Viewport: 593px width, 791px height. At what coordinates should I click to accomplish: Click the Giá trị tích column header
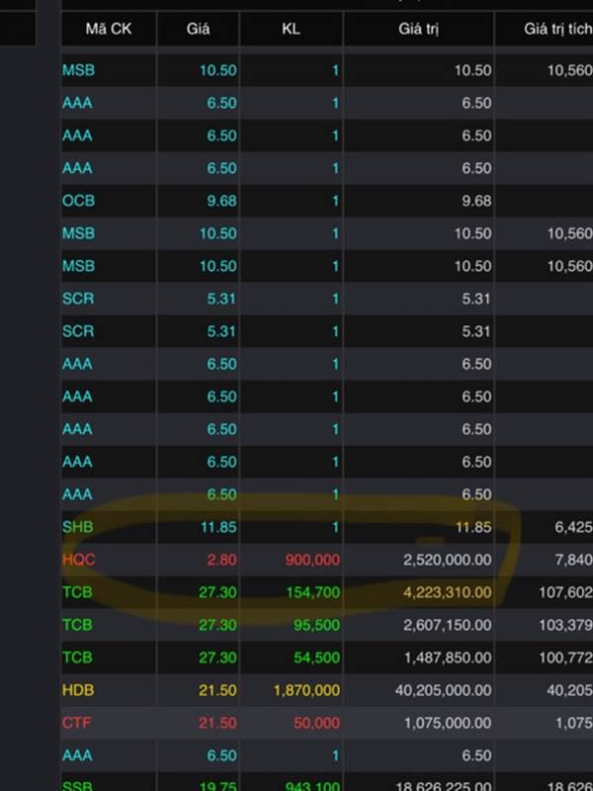[558, 29]
